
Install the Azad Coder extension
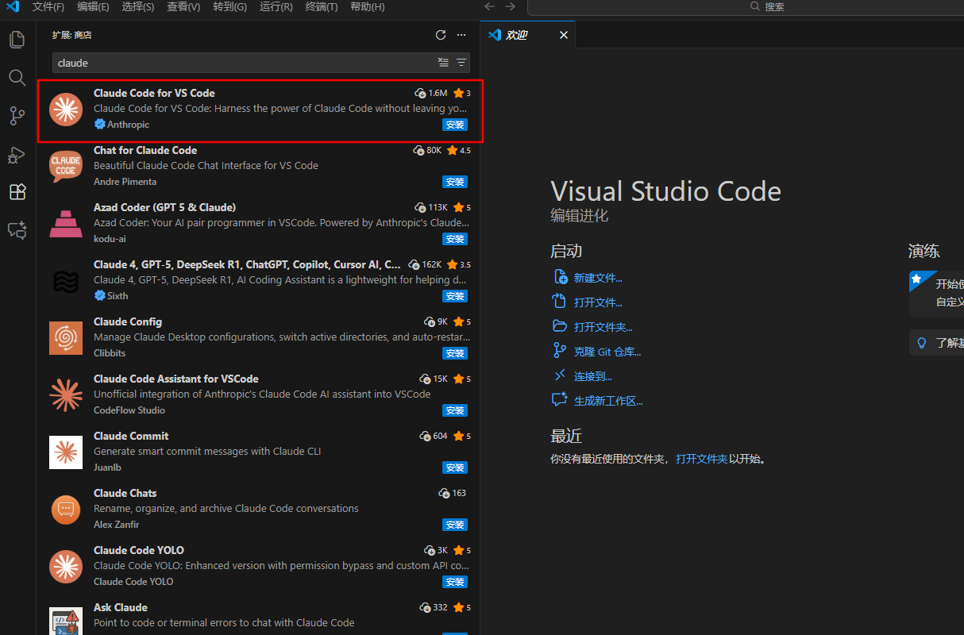click(455, 239)
